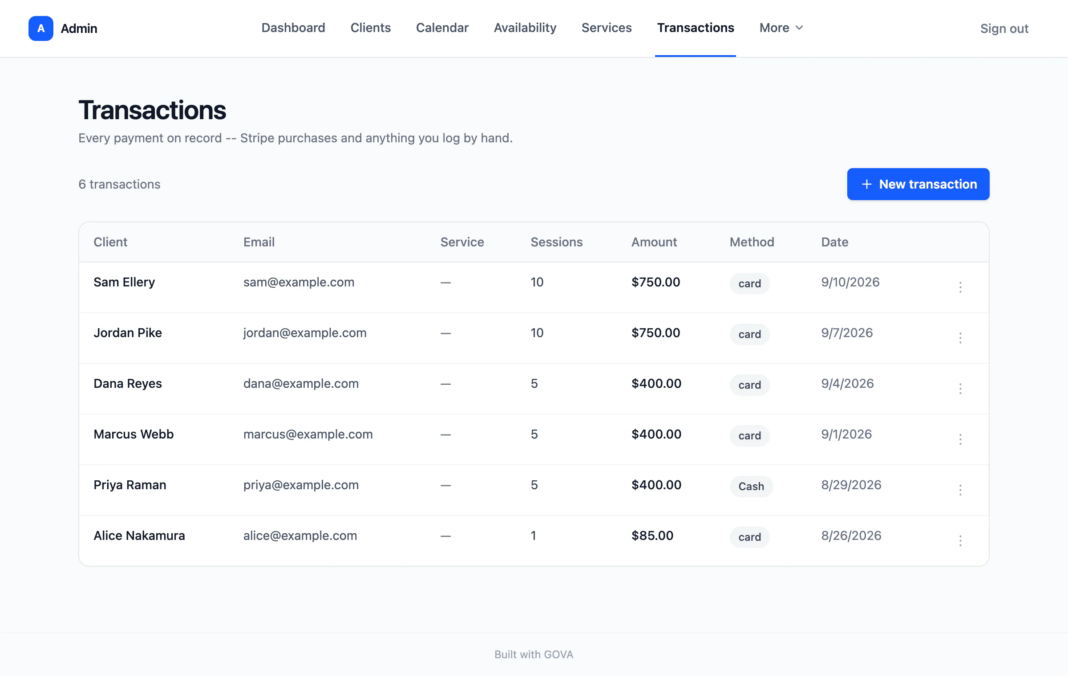
Task: Click the card badge in Sam Ellery's row
Action: [x=749, y=283]
